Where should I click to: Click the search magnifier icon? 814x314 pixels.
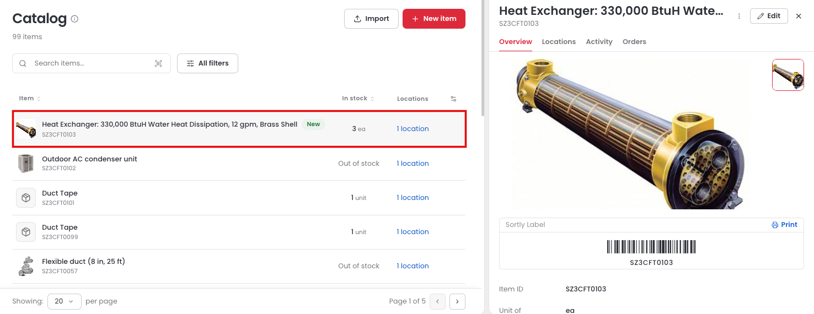23,63
